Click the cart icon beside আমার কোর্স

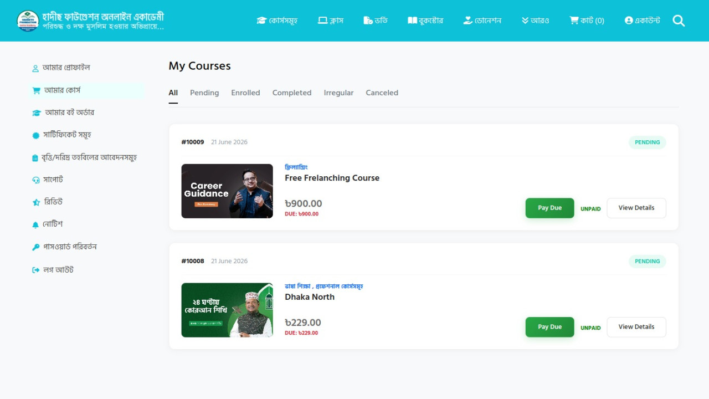pos(36,90)
